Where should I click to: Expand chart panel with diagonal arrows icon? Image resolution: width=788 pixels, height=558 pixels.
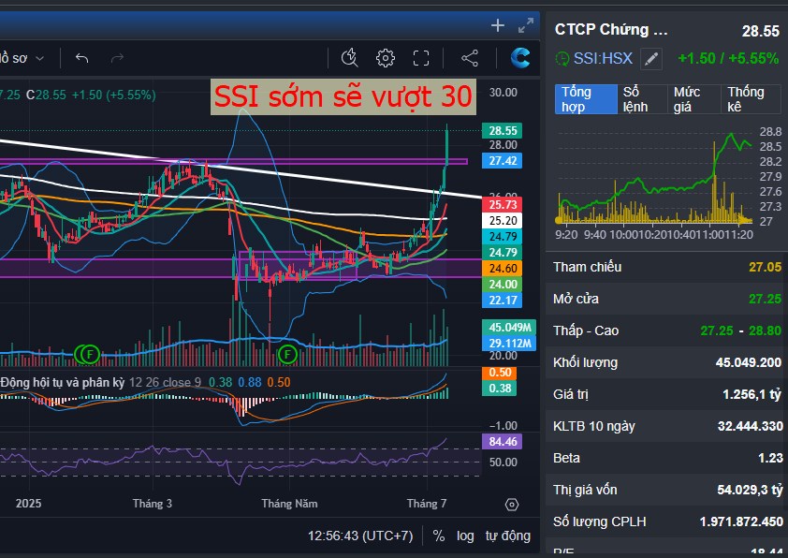coord(526,25)
